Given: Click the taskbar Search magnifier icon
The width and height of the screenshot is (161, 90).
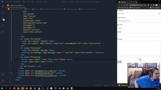Looking at the screenshot, I should click(6, 88).
